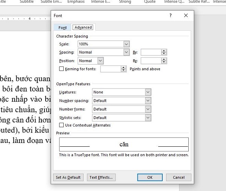Image resolution: width=226 pixels, height=191 pixels.
Task: Open Text Effects options
Action: 101,177
